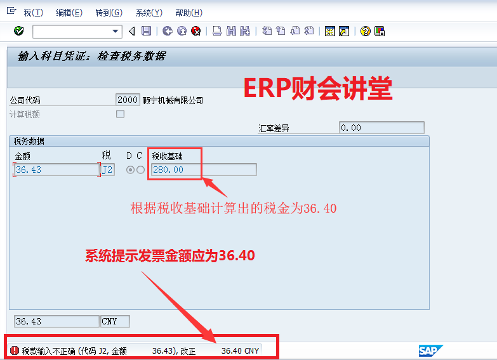Go to Previous Page icon

pos(281,31)
